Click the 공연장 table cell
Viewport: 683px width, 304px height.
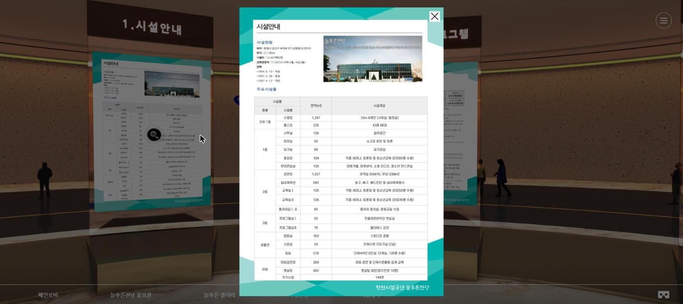tap(288, 174)
